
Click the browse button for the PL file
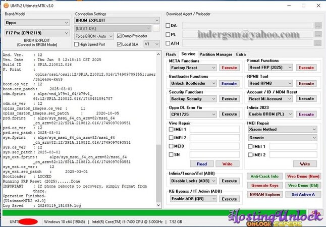tap(317, 34)
